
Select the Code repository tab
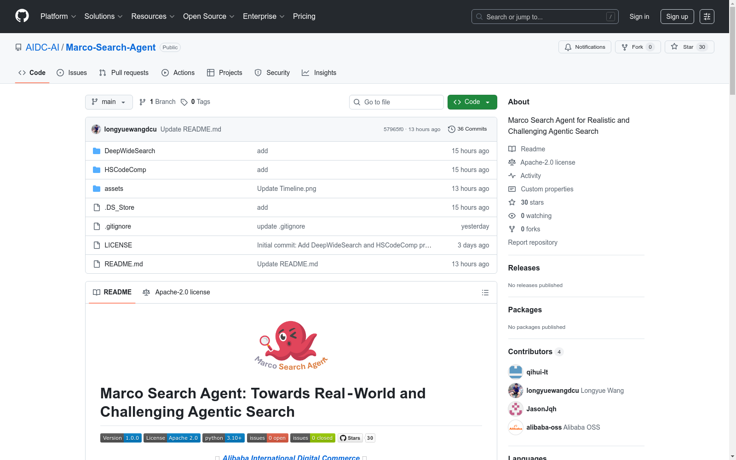coord(32,73)
